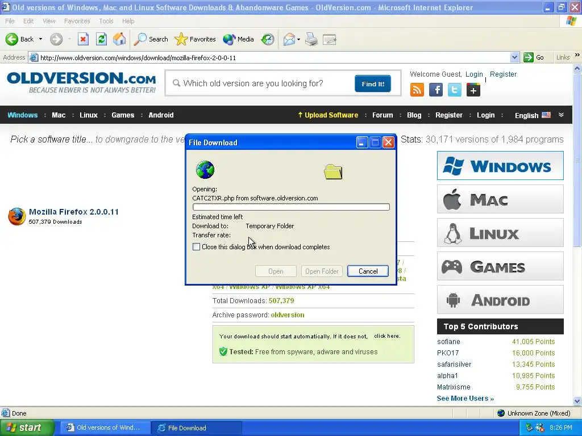This screenshot has height=436, width=582.
Task: Click the Windows Start button
Action: click(x=27, y=428)
